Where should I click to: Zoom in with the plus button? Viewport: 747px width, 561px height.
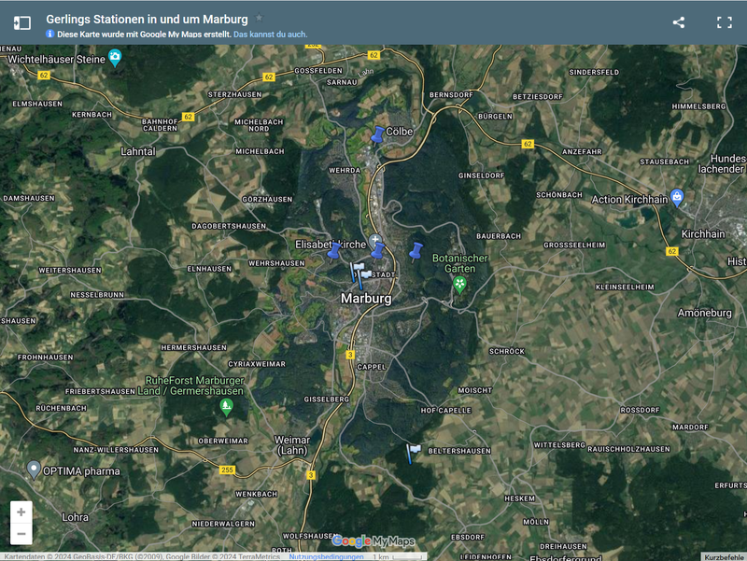(x=21, y=512)
